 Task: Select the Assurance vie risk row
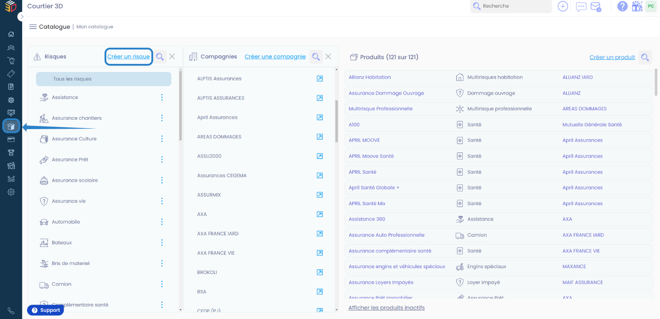(x=104, y=201)
